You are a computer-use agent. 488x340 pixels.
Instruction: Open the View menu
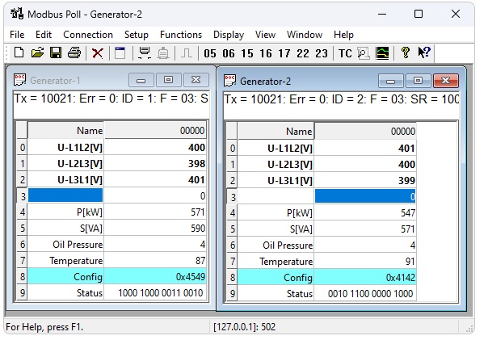click(265, 35)
